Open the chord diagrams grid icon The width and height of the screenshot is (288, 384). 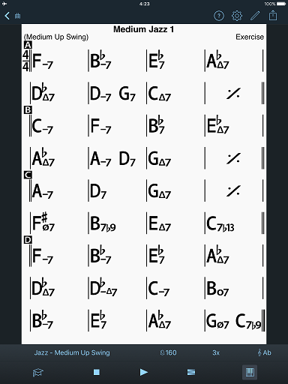click(x=17, y=16)
